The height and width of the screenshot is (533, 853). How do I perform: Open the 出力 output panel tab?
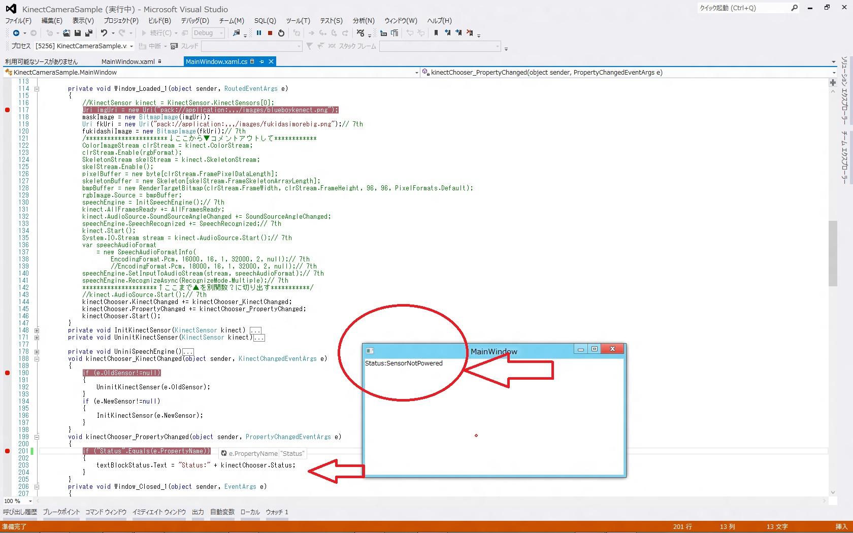[198, 512]
